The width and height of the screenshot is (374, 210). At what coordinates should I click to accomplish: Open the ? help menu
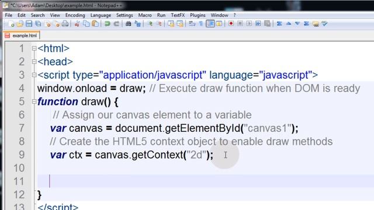[x=235, y=15]
